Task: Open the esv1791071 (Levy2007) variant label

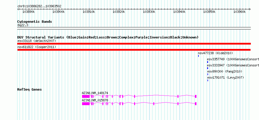Action: tap(226, 77)
